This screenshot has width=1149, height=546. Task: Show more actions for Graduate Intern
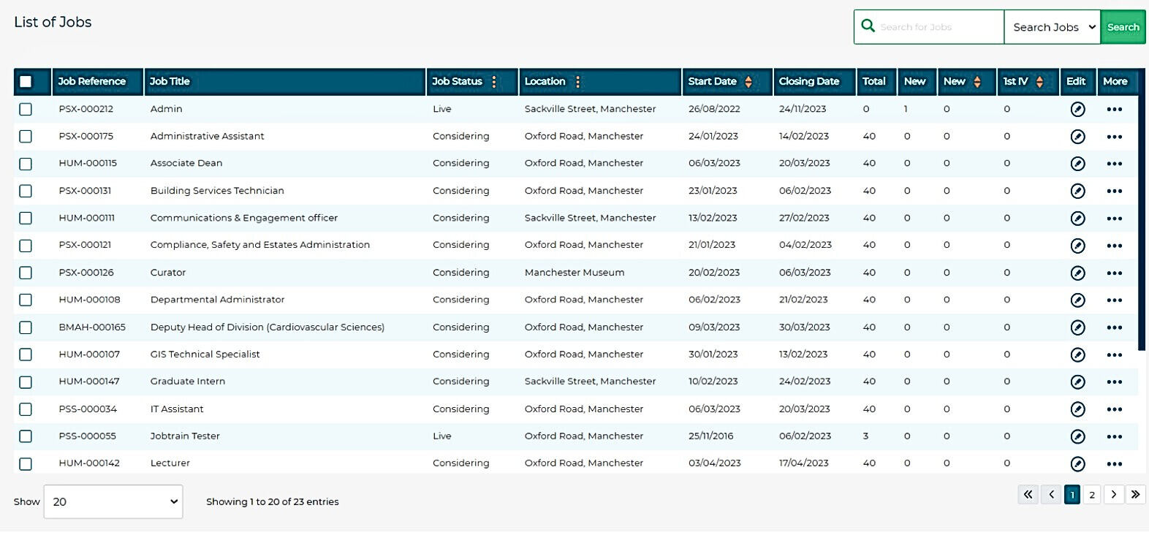1114,382
